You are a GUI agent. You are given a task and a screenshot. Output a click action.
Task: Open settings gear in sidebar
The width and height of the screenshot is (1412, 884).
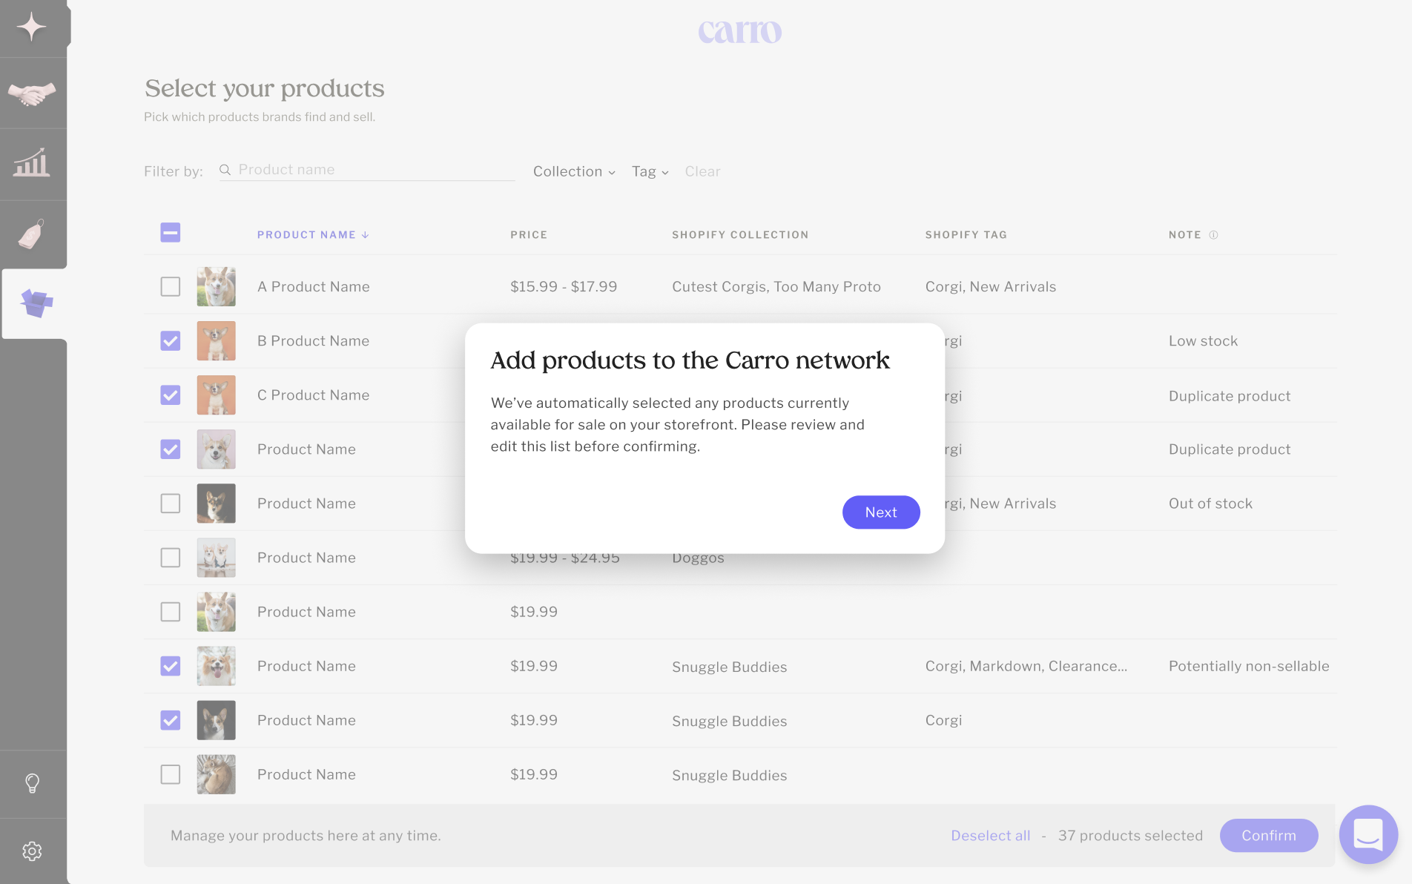(32, 851)
